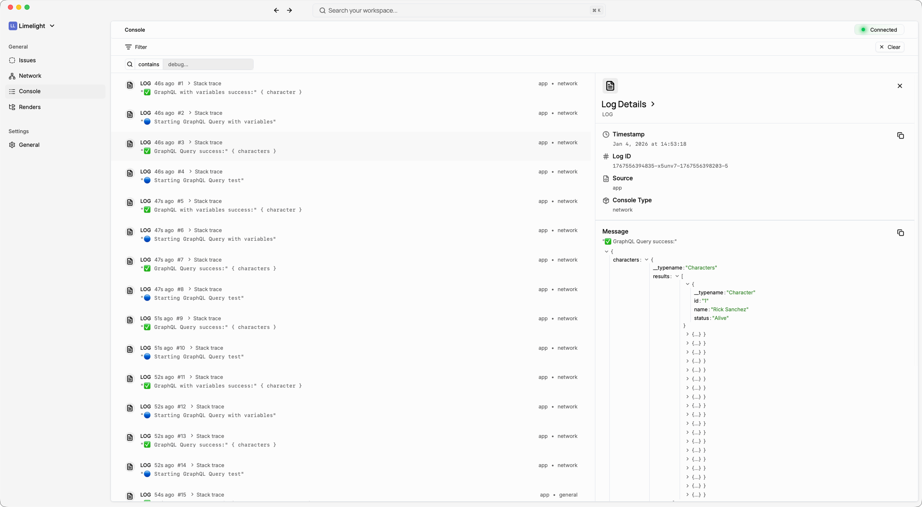This screenshot has height=507, width=922.
Task: Click the Log Details document icon
Action: coord(610,86)
